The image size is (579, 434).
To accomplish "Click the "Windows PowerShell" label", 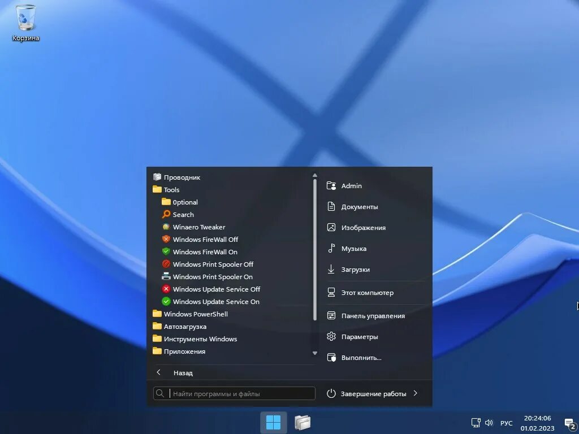I will pyautogui.click(x=196, y=314).
